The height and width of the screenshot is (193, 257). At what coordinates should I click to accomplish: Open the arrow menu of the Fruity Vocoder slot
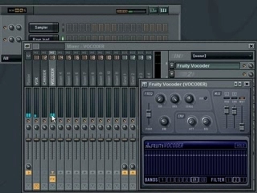point(172,66)
